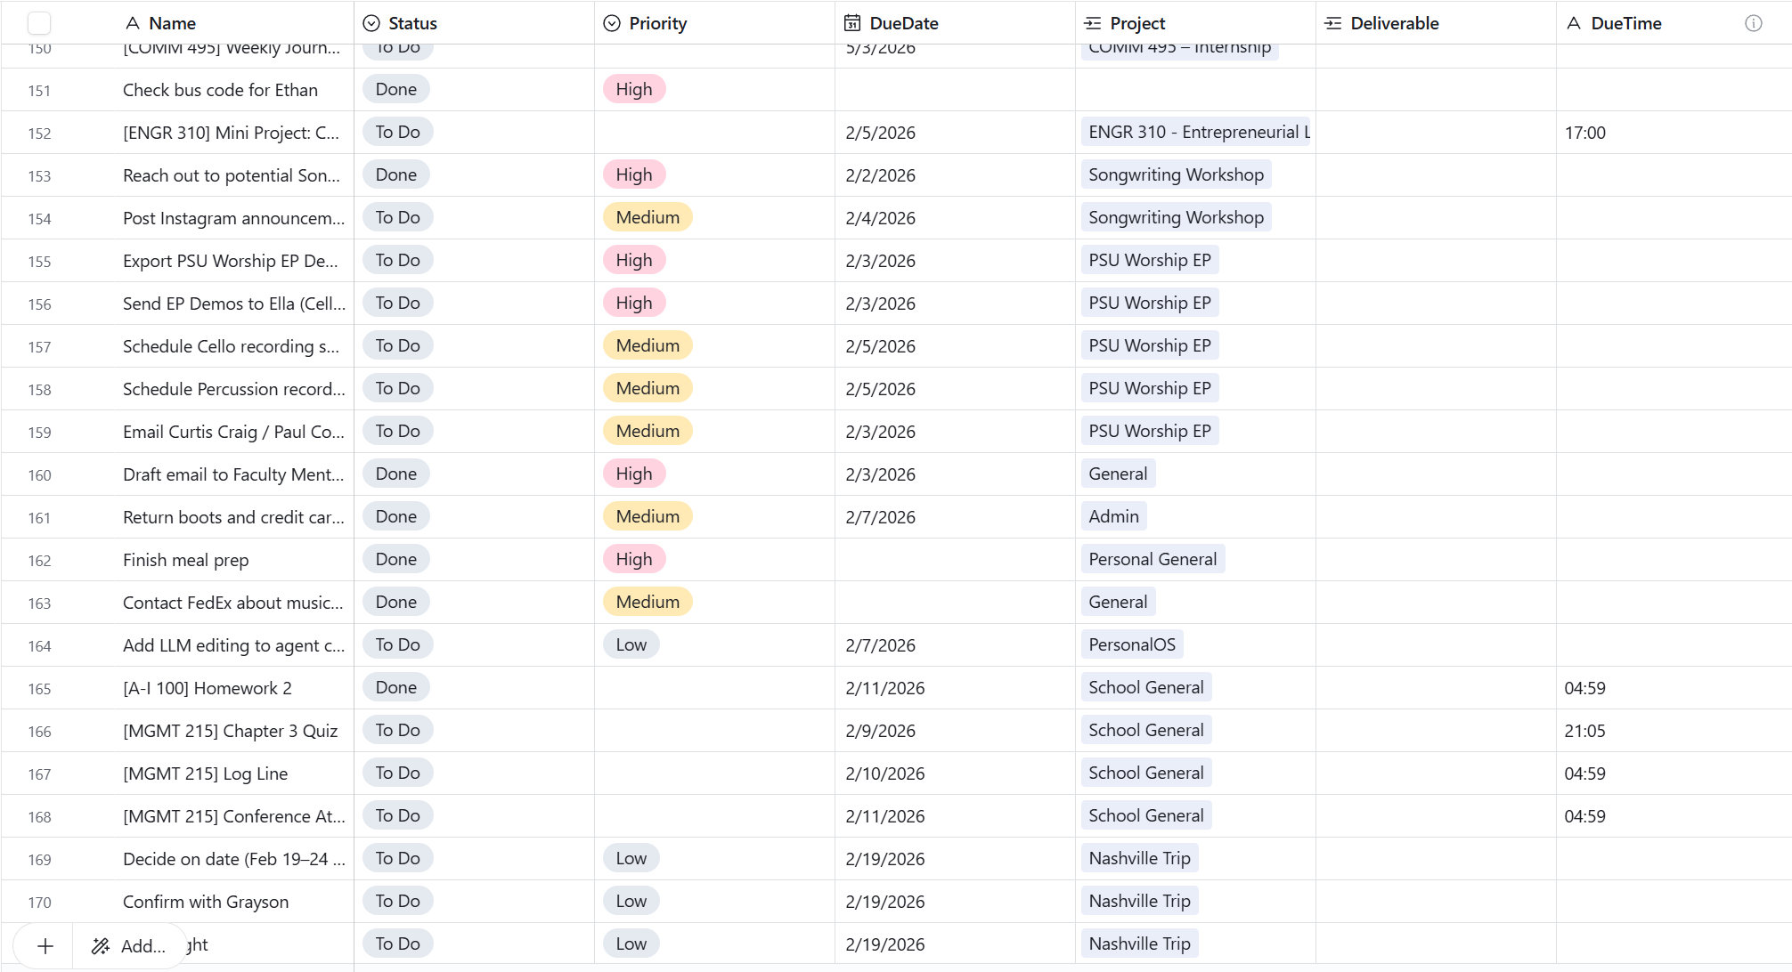Select row number 160
This screenshot has height=972, width=1792.
(39, 474)
